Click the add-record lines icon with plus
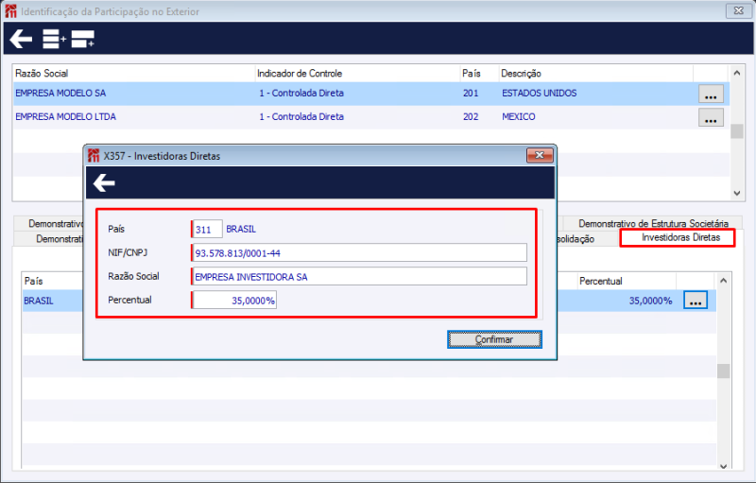756x483 pixels. 54,39
